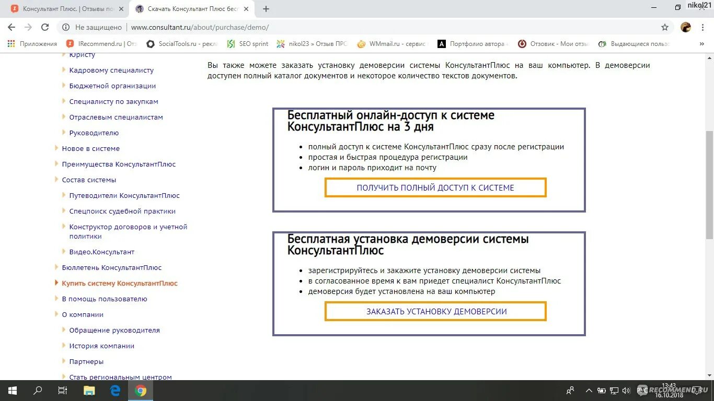Image resolution: width=714 pixels, height=401 pixels.
Task: Click 'ПОЛУЧИТЬ ПОЛНЫЙ ДОСТУП К СИСТЕМЕ' button
Action: click(x=435, y=187)
